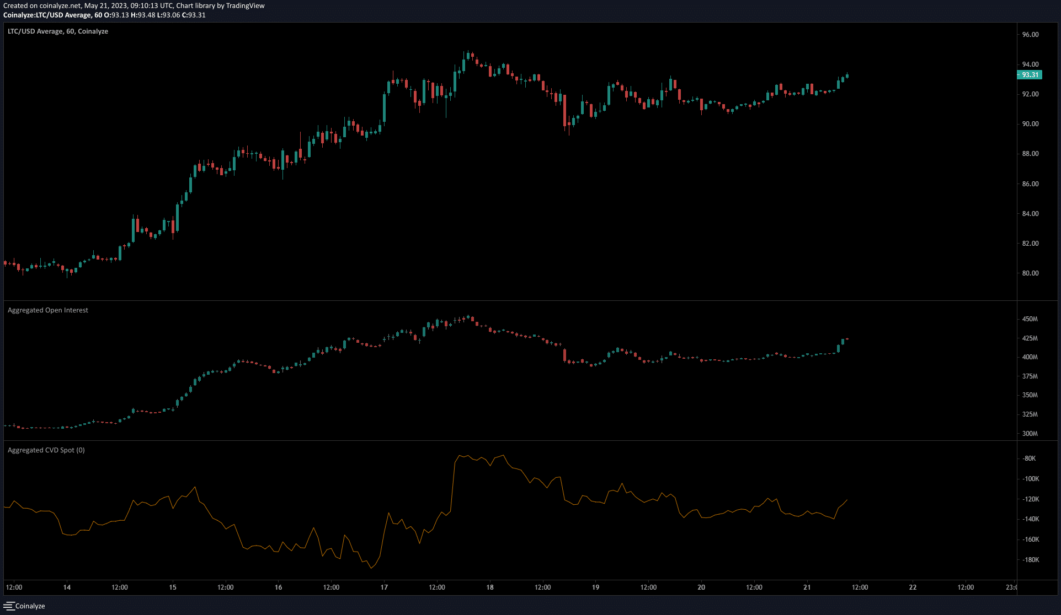Click the date label 17 on time axis
Screen dimensions: 1061x615
click(x=384, y=587)
